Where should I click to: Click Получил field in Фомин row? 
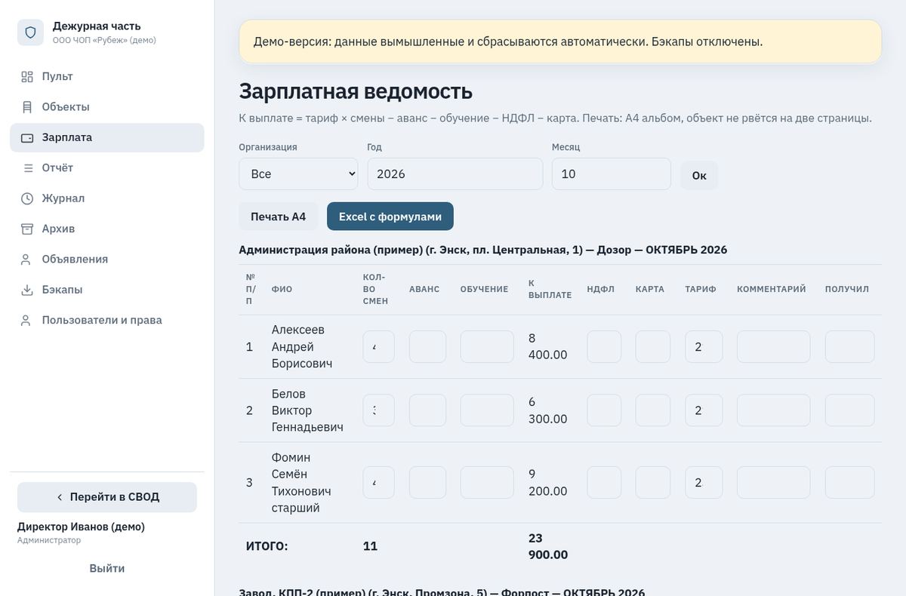pos(850,483)
